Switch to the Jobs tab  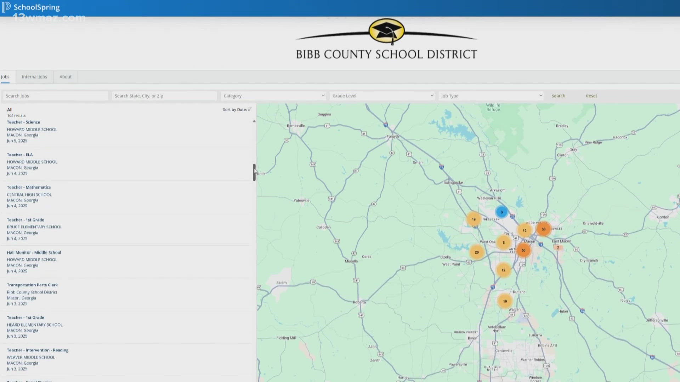[x=5, y=77]
